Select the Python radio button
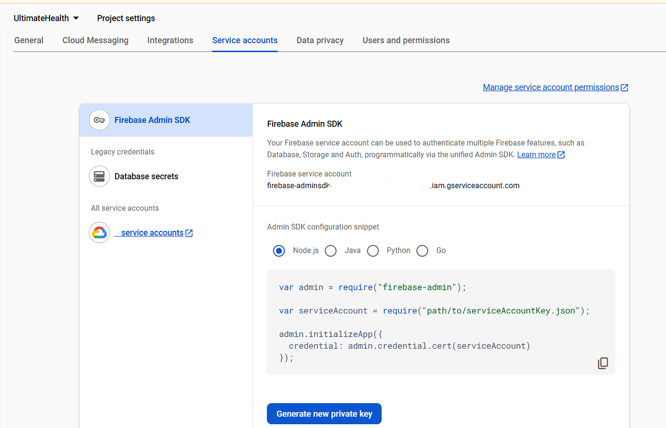This screenshot has width=666, height=428. (x=373, y=251)
